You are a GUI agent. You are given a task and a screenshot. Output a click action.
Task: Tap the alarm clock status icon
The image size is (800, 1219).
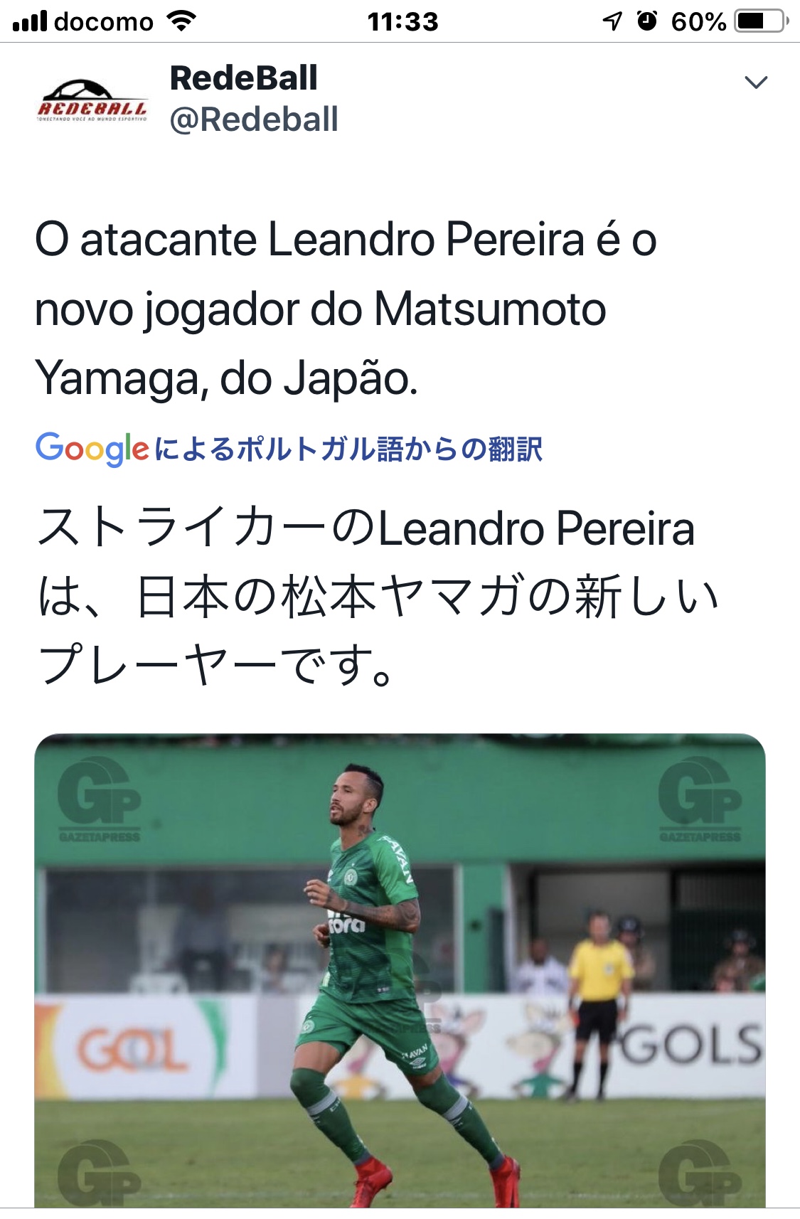pos(647,21)
